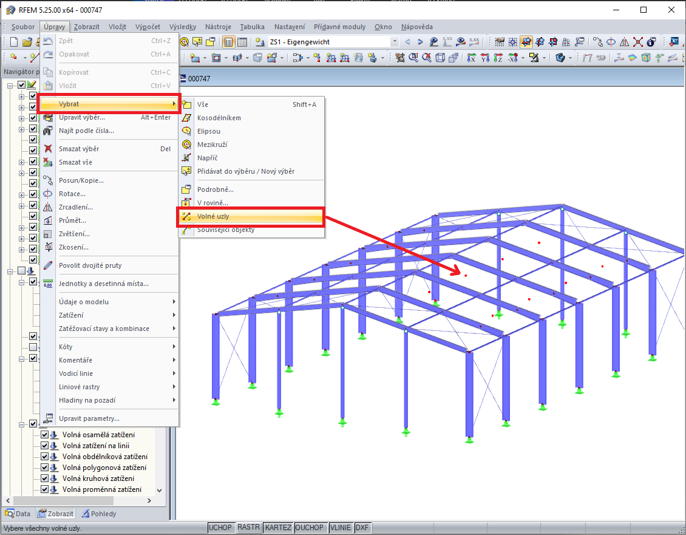This screenshot has height=535, width=686.
Task: Click the Mezikruží selection icon
Action: pos(187,145)
